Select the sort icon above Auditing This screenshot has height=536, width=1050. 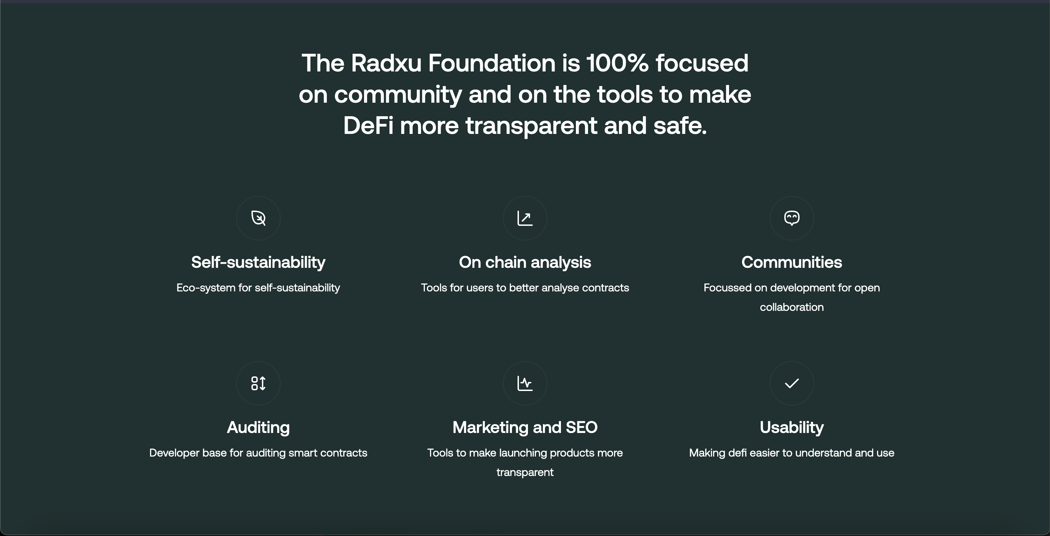pos(258,383)
